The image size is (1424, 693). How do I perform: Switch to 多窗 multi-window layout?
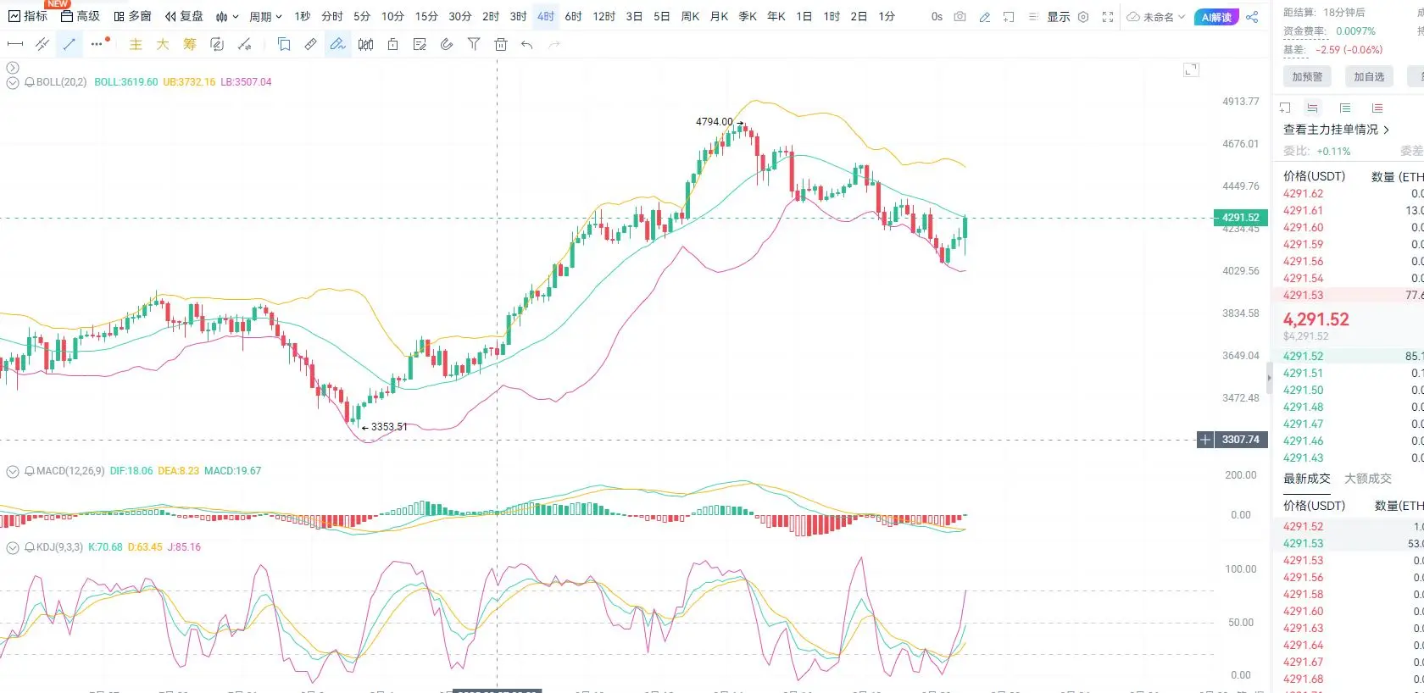tap(132, 16)
